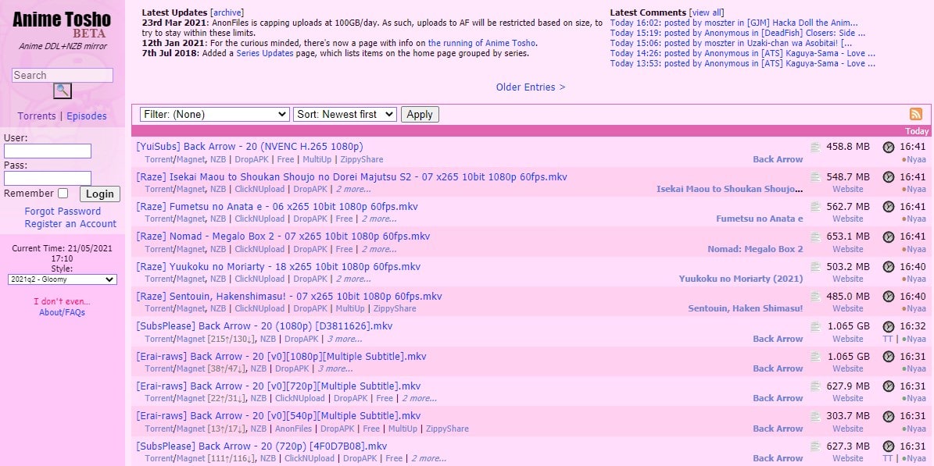Switch to the Torrents listing
Viewport: 934px width, 466px height.
pos(36,116)
